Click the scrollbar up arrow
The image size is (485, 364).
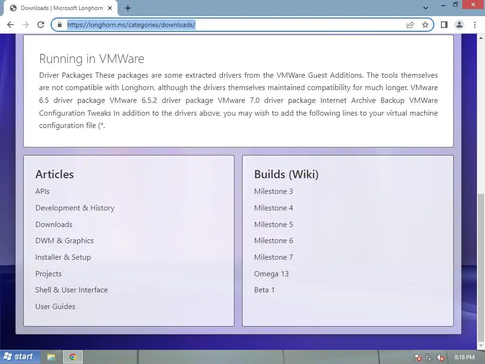(x=481, y=38)
